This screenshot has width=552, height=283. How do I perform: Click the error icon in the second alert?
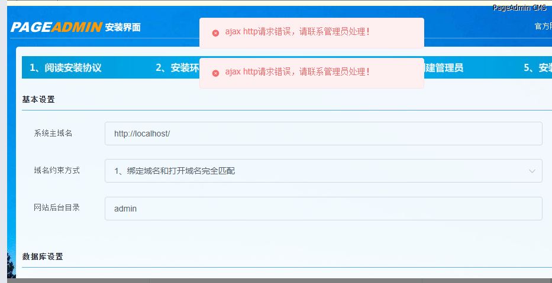pos(215,73)
